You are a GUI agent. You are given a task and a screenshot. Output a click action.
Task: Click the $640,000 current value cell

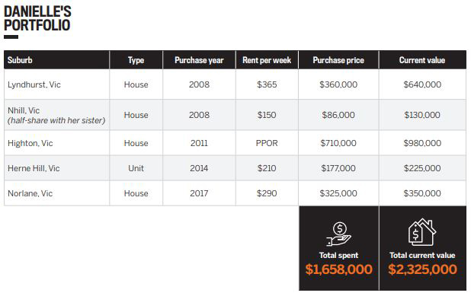pos(422,84)
